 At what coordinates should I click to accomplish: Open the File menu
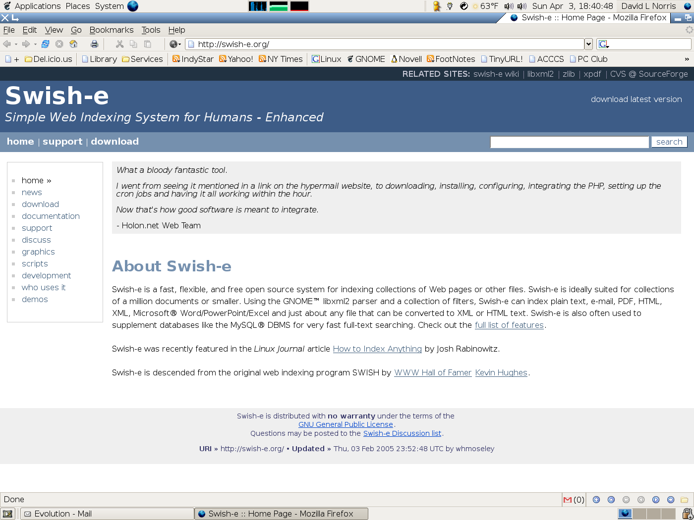pos(9,30)
